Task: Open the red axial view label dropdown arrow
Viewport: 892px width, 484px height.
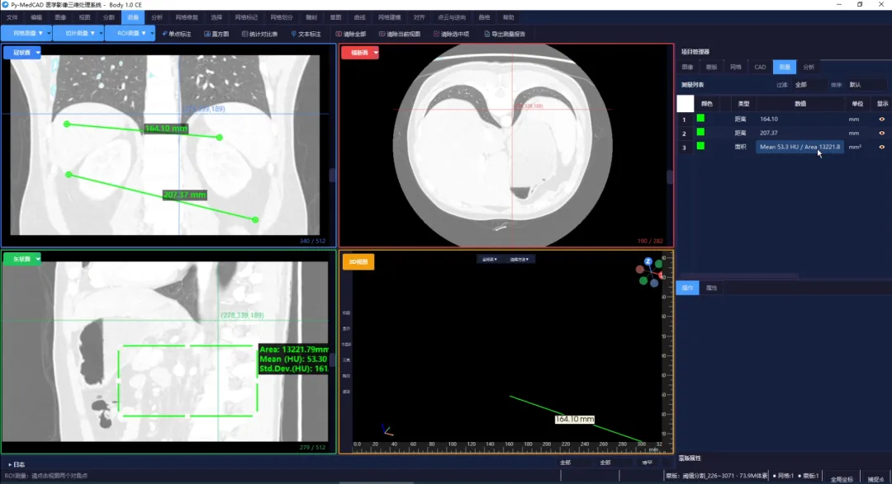Action: (376, 53)
